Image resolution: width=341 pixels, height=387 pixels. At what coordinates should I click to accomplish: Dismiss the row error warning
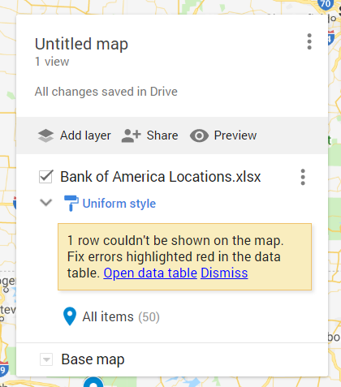click(x=224, y=273)
